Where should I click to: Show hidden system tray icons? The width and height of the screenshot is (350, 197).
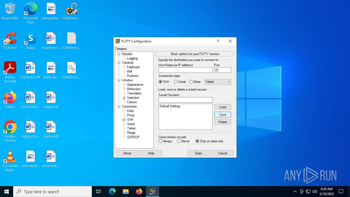295,192
